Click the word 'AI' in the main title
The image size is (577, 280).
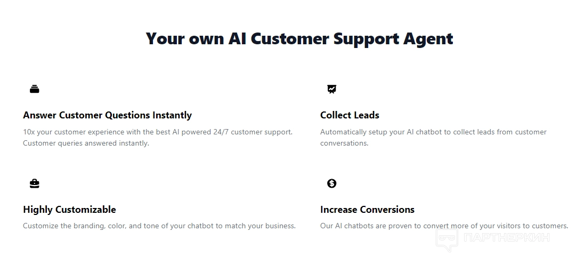point(237,39)
